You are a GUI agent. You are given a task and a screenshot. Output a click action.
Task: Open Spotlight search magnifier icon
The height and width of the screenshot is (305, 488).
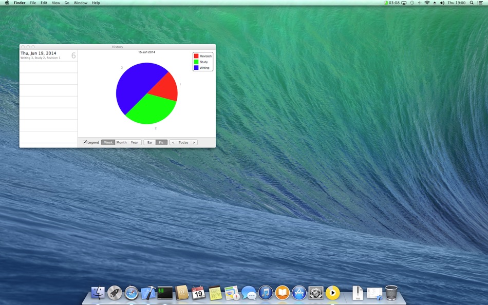coord(472,3)
